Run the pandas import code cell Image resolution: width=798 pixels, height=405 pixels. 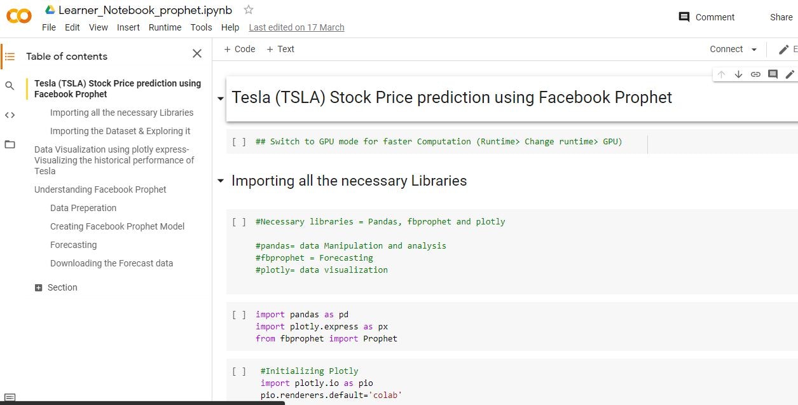click(x=239, y=315)
